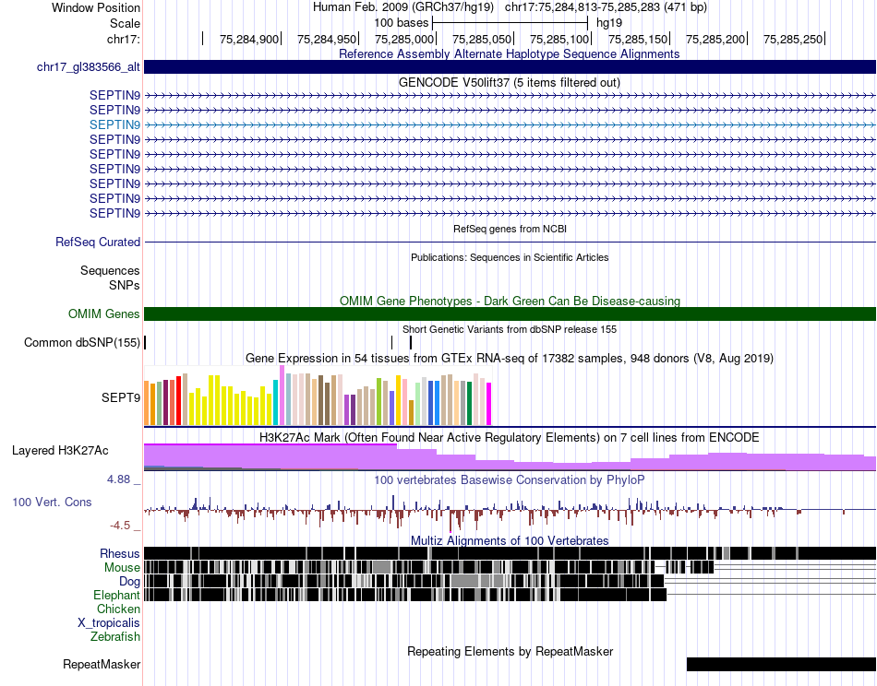Click the Chicken species label
The width and height of the screenshot is (877, 686).
click(x=118, y=609)
